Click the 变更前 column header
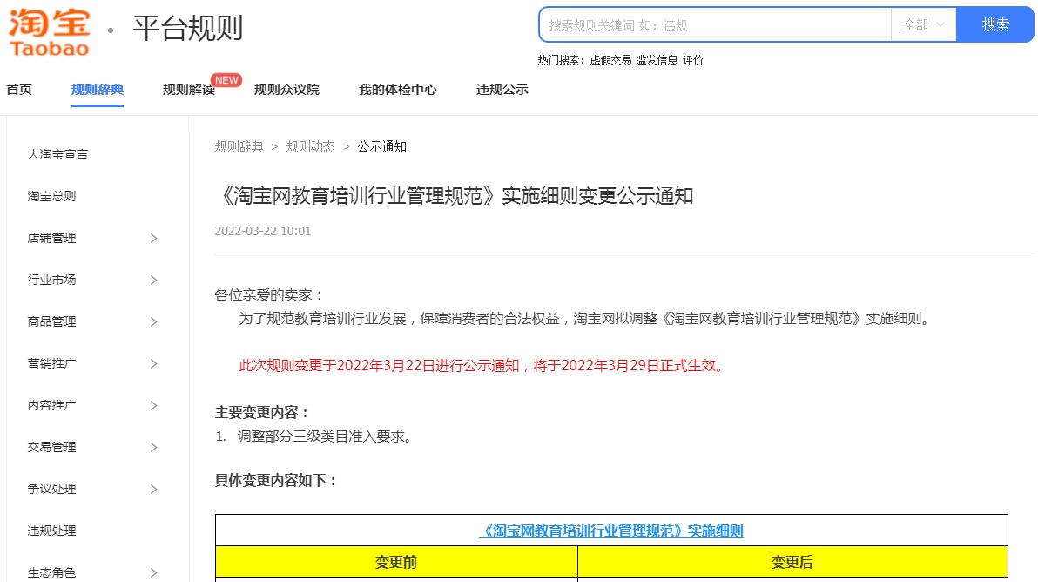1038x582 pixels. click(x=396, y=562)
